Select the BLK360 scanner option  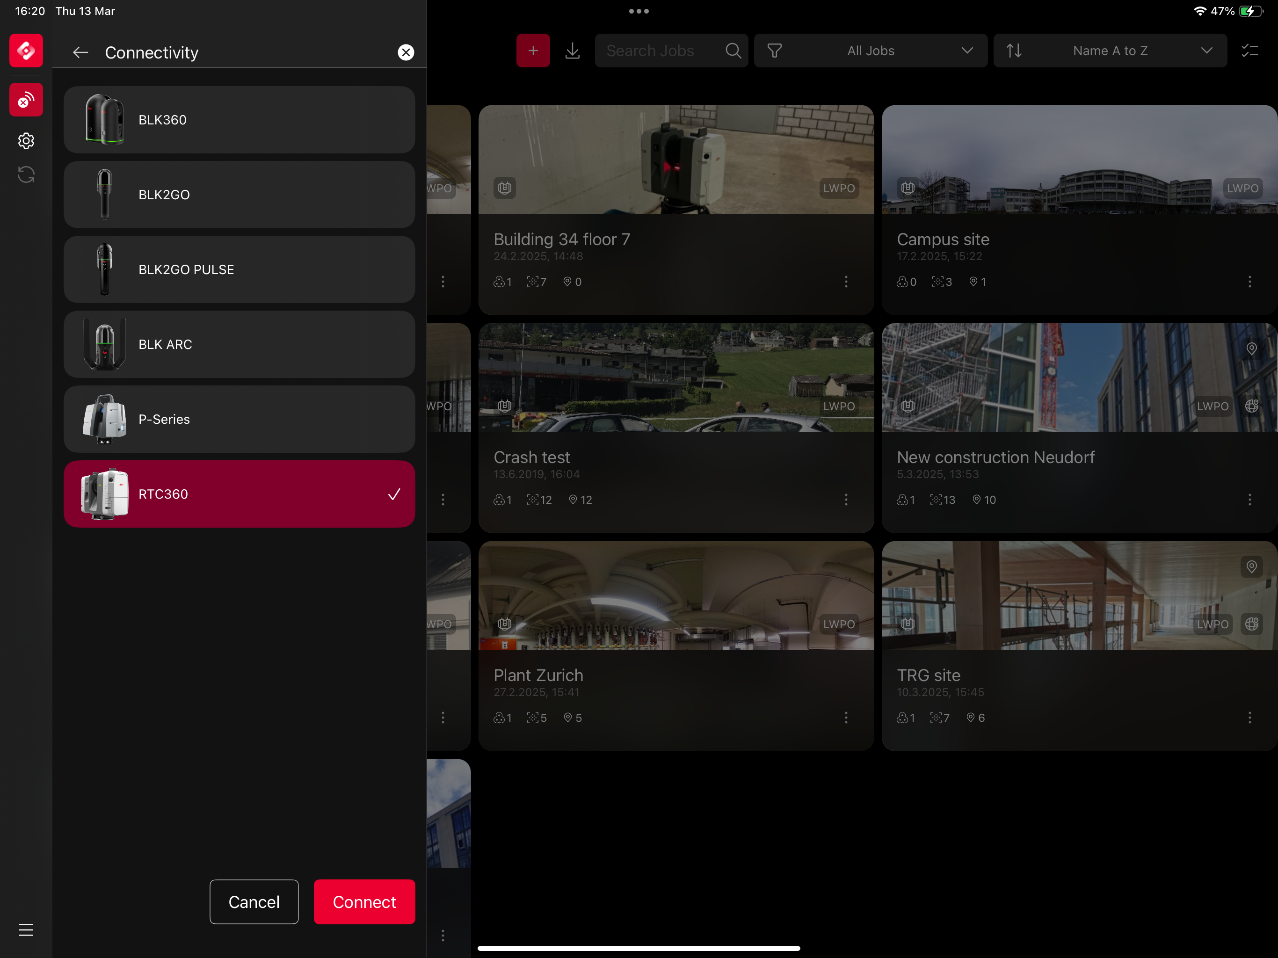(239, 120)
